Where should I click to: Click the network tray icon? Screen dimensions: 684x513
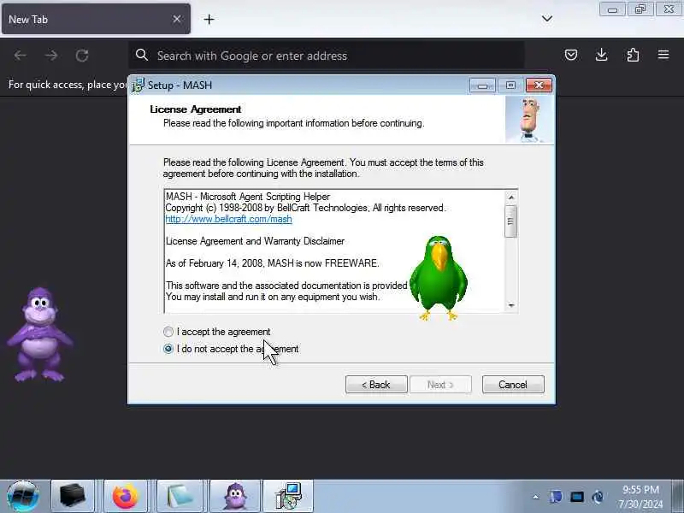click(577, 497)
